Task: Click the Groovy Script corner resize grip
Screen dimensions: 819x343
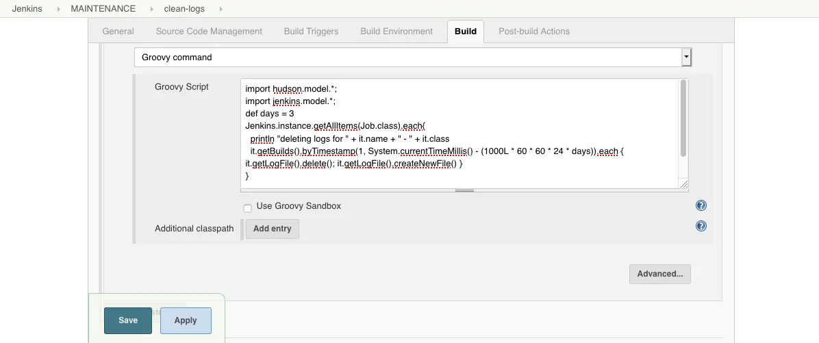Action: tap(683, 183)
